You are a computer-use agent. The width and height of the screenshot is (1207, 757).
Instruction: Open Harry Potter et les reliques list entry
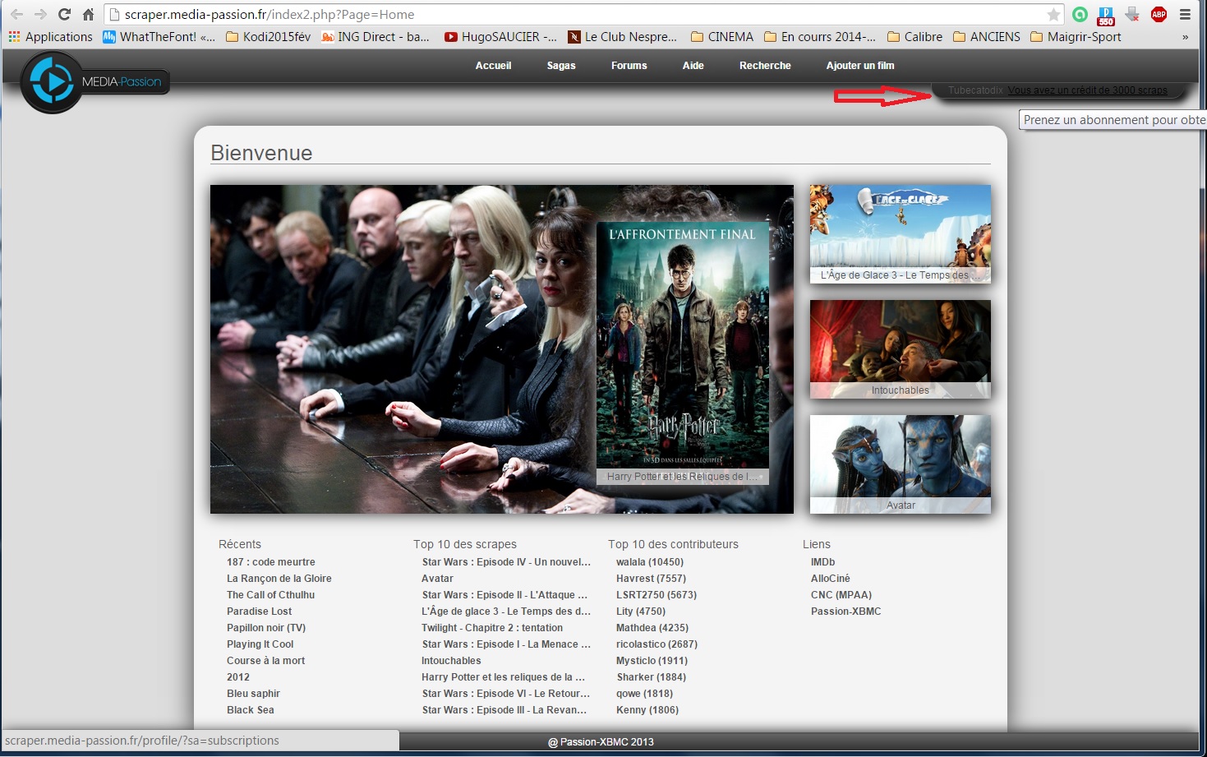point(503,677)
